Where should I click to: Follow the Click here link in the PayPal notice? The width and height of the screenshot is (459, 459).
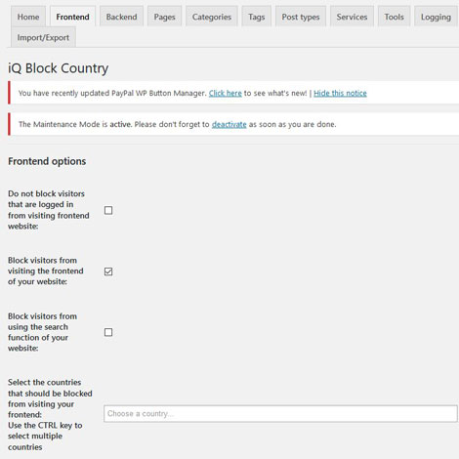pyautogui.click(x=226, y=93)
